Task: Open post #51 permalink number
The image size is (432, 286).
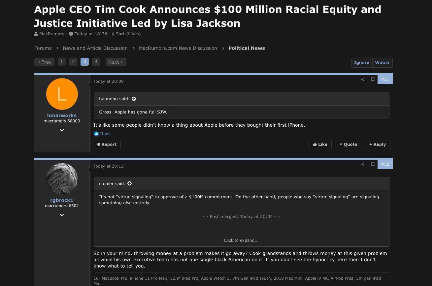Action: [x=385, y=79]
